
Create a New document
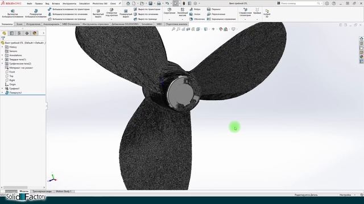(134, 3)
